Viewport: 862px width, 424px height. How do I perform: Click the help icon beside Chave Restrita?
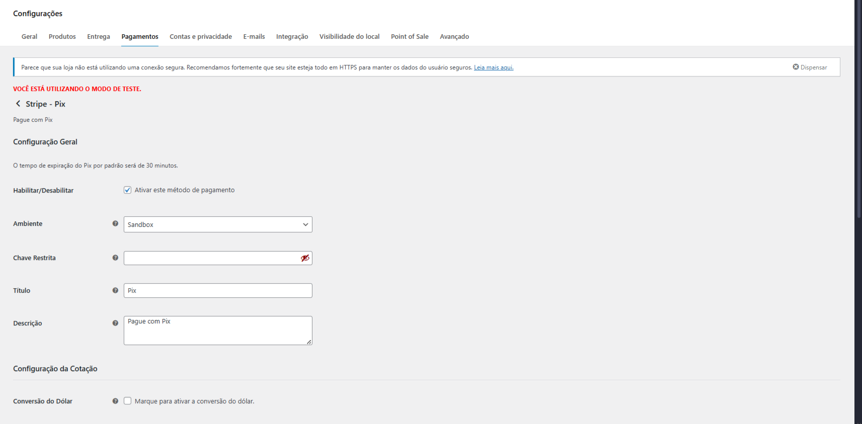115,258
